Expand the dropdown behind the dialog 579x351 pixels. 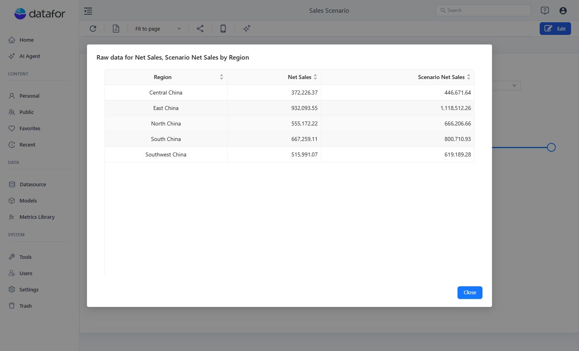tap(514, 85)
